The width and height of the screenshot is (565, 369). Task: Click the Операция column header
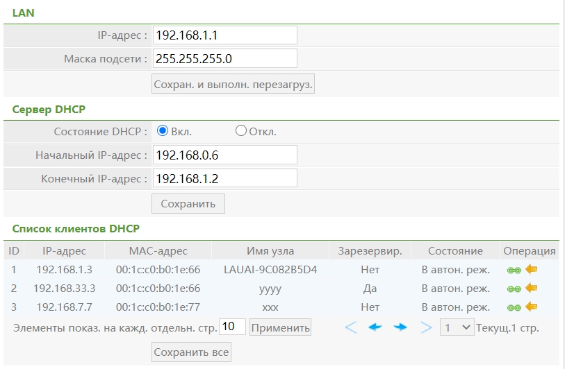[530, 250]
